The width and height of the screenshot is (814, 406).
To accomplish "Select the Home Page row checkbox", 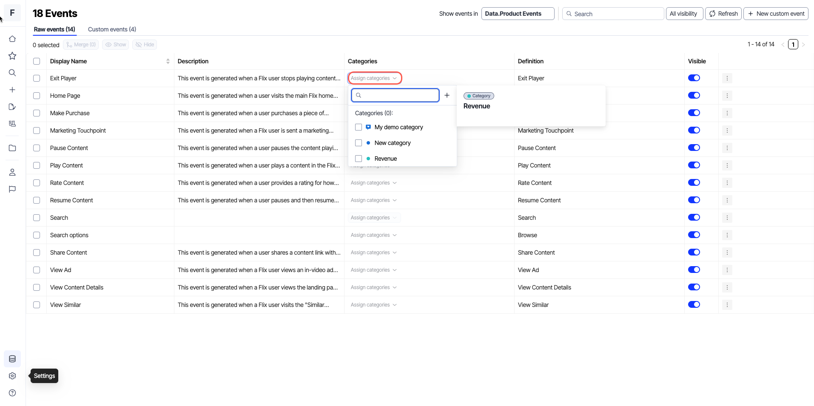I will (x=37, y=96).
